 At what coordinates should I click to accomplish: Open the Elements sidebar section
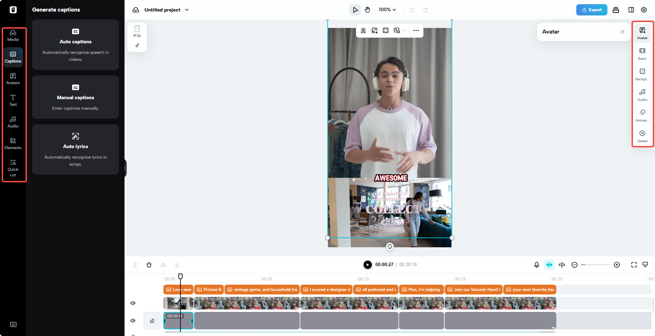[13, 144]
